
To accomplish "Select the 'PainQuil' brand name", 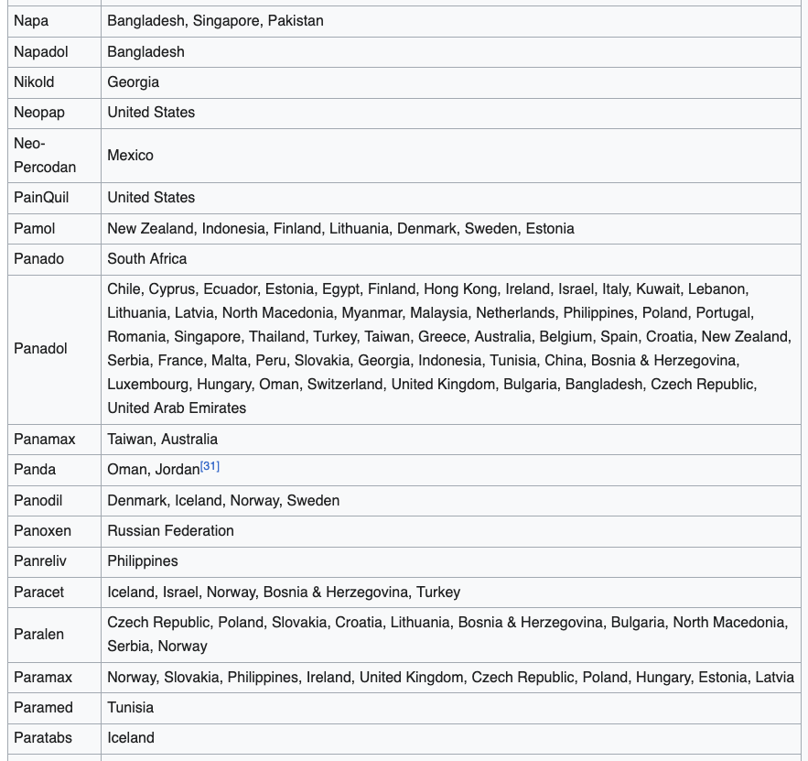I will (41, 198).
